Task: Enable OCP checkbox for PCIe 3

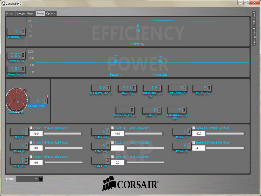Action: (194, 128)
